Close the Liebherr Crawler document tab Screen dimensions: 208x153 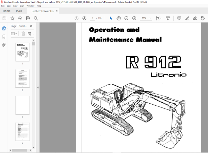tap(57, 11)
